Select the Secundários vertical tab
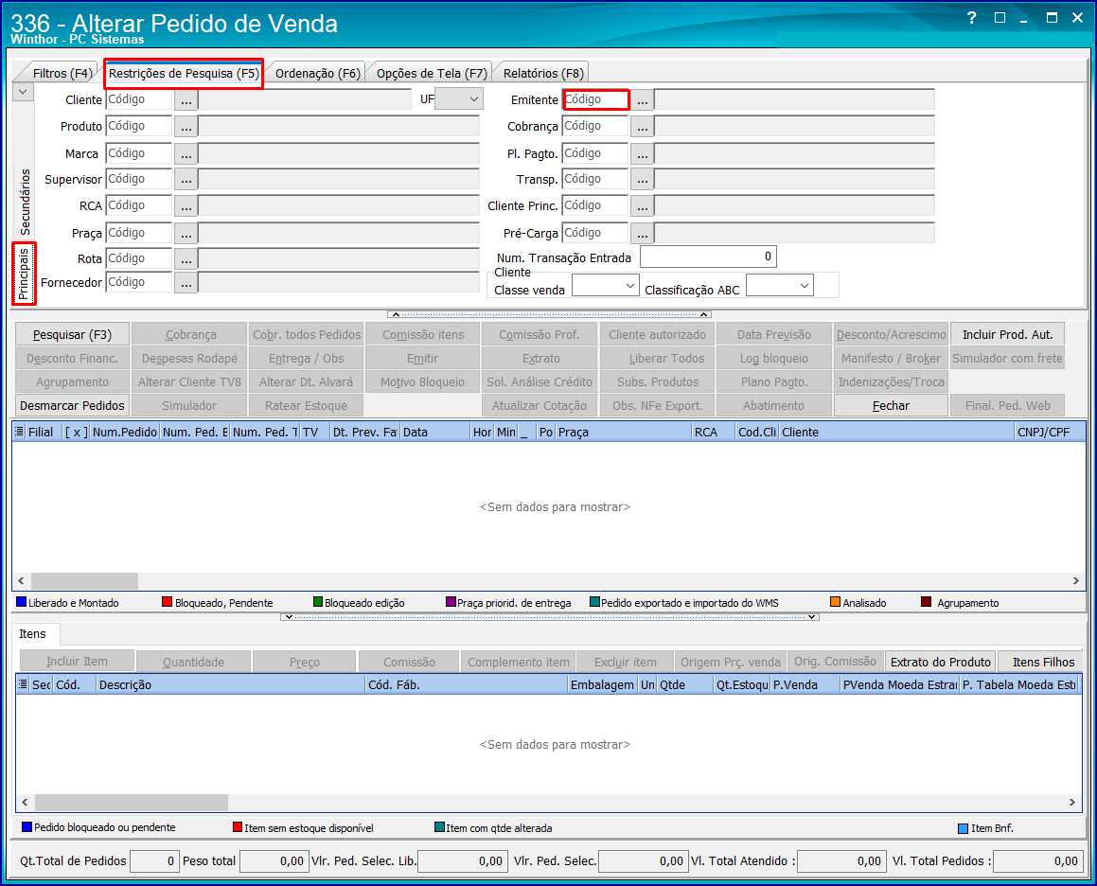This screenshot has height=886, width=1097. click(25, 202)
